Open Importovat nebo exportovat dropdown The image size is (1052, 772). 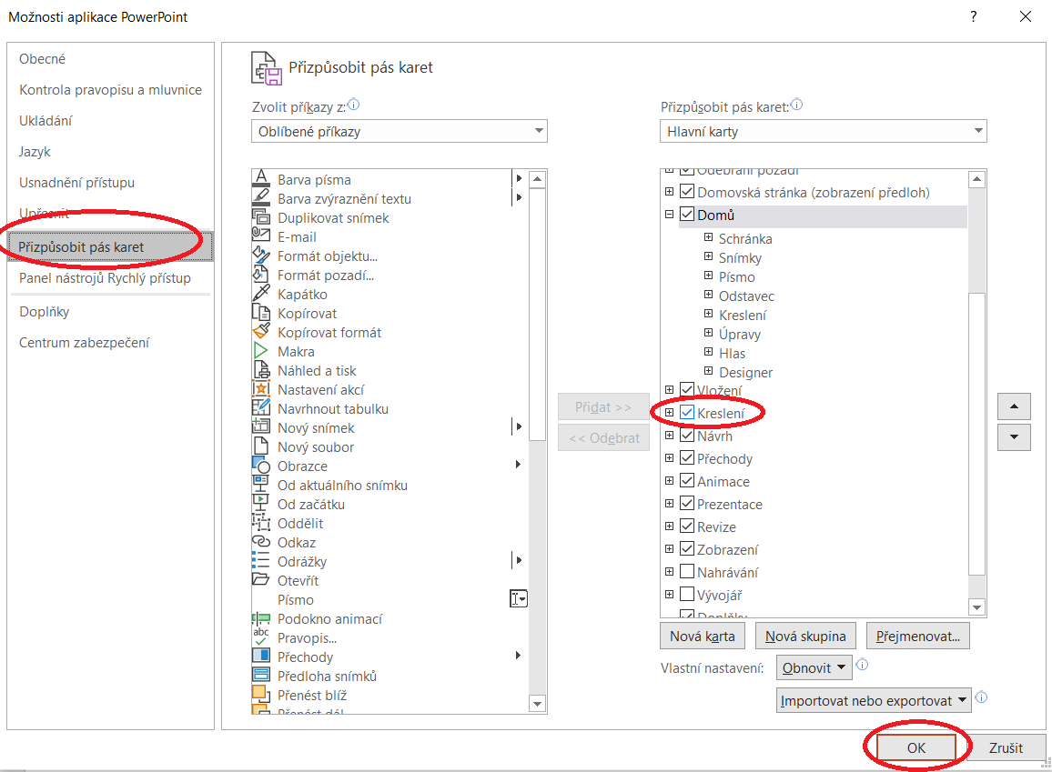point(875,700)
